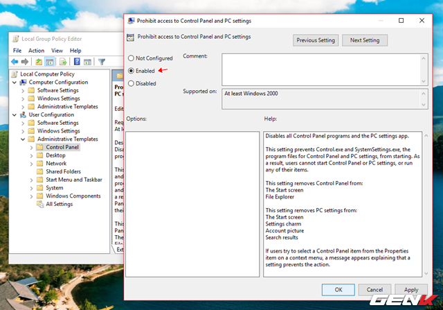The width and height of the screenshot is (443, 310).
Task: Click the Up one level folder icon
Action: coord(39,62)
